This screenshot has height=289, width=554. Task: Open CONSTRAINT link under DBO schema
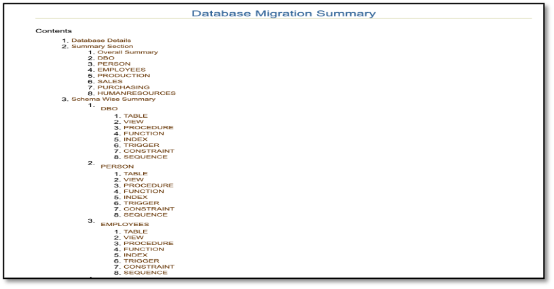149,151
